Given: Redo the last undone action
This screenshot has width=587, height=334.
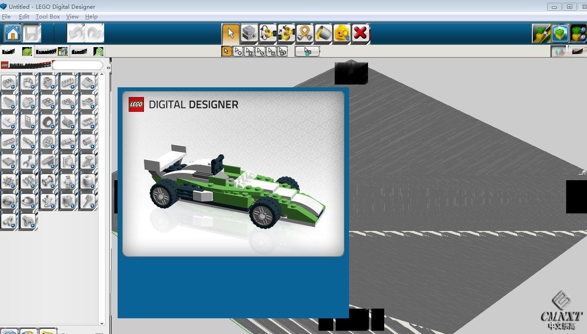Looking at the screenshot, I should [x=94, y=33].
